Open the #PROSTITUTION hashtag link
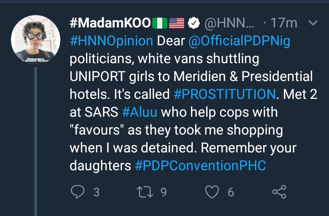Screen dimensions: 329x216 (225, 94)
